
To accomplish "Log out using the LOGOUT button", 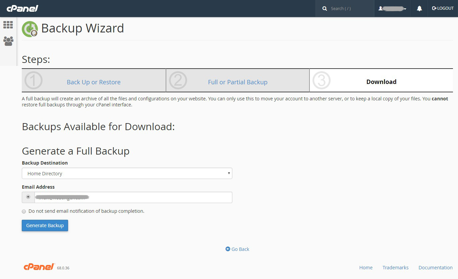I will click(x=443, y=8).
